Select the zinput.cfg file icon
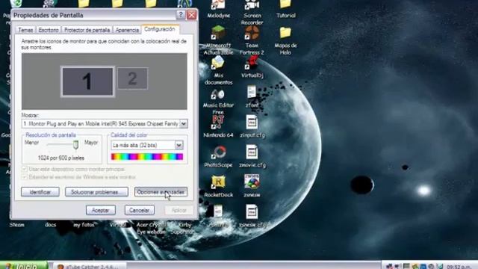Screen dimensions: 478x269 pyautogui.click(x=252, y=126)
